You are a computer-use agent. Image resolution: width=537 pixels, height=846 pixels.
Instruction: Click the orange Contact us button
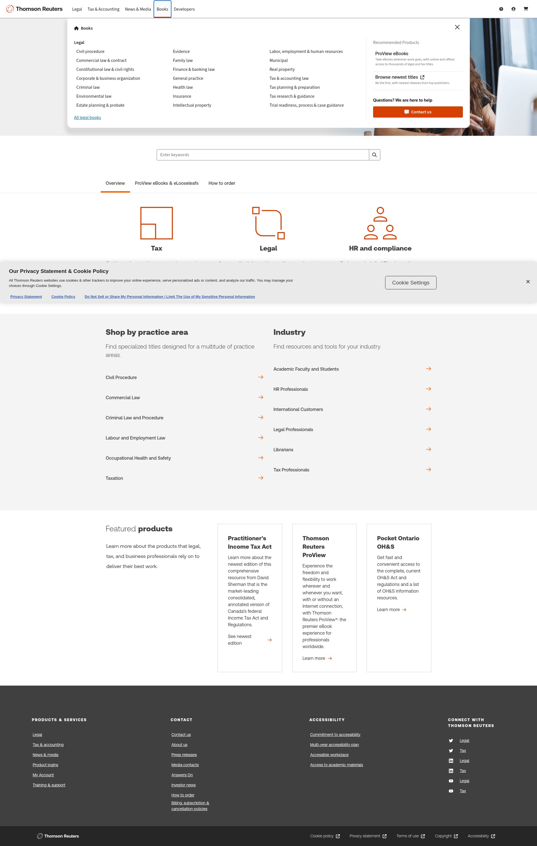pyautogui.click(x=418, y=112)
